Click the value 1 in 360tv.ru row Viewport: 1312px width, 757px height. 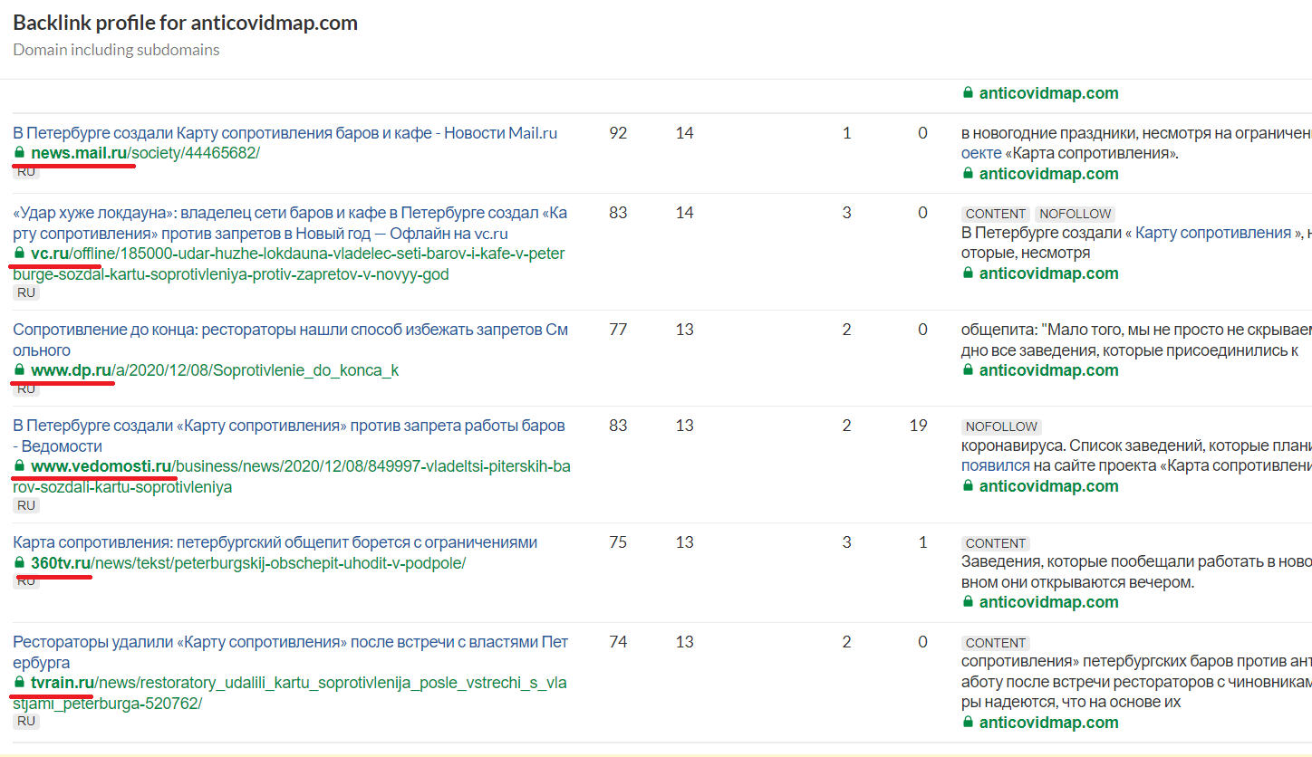(x=923, y=542)
